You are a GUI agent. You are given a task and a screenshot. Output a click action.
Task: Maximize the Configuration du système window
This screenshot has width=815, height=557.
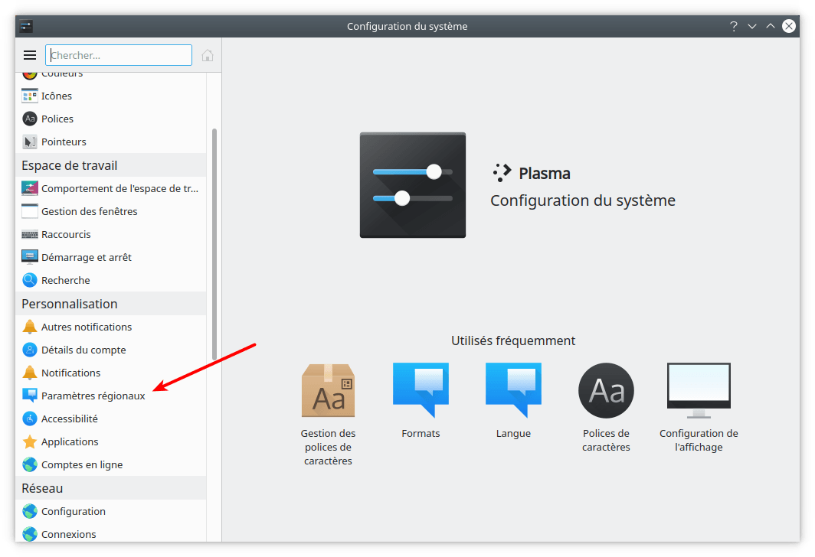click(x=771, y=26)
